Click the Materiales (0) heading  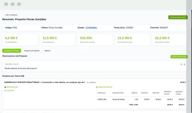pos(12,87)
